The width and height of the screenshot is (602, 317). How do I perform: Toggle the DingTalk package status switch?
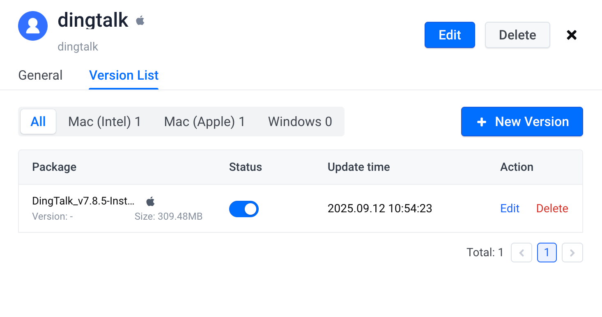point(244,209)
